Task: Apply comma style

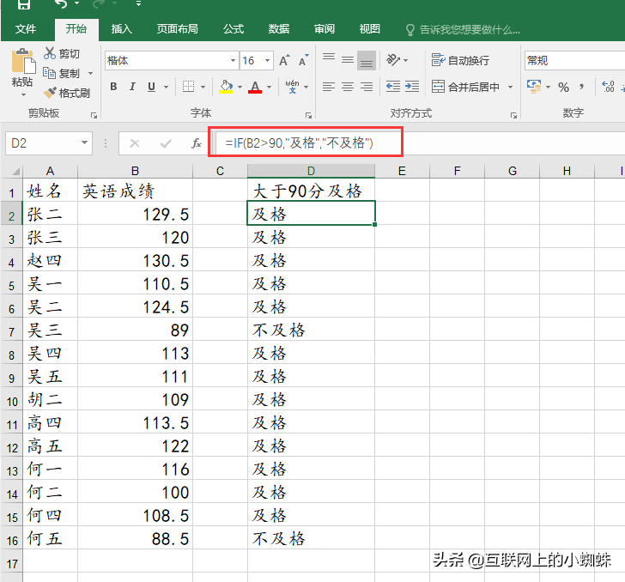Action: click(x=581, y=87)
